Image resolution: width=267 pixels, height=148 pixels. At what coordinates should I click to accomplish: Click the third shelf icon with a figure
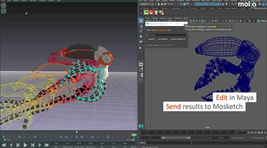point(156,12)
